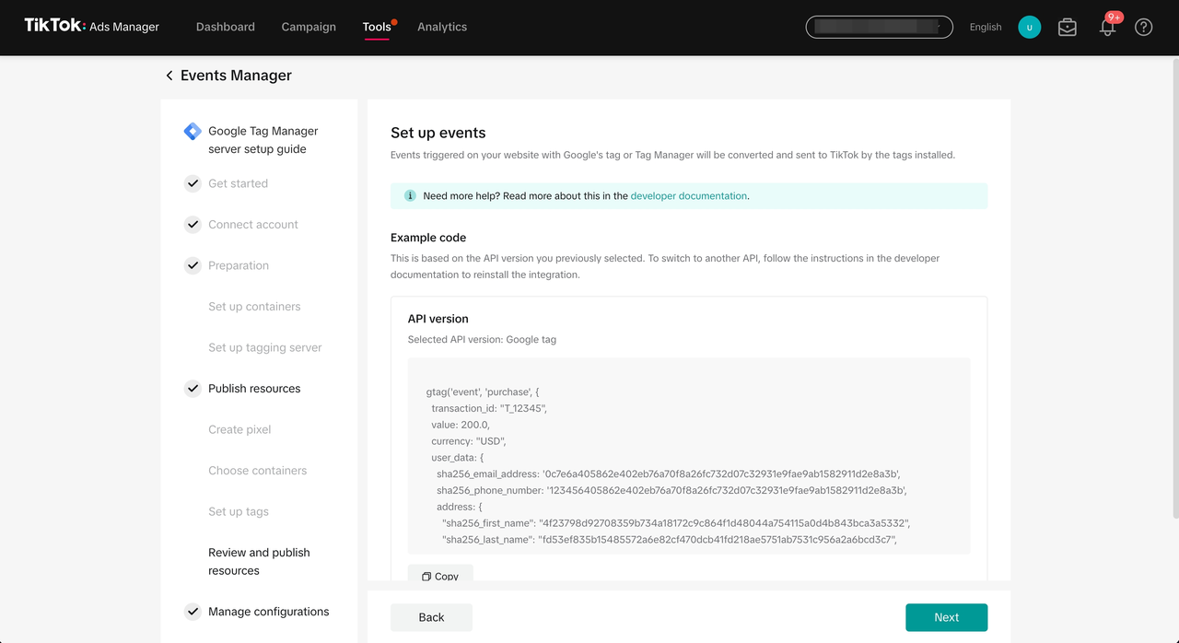Click the checkmark beside Get started
This screenshot has width=1179, height=643.
click(193, 183)
